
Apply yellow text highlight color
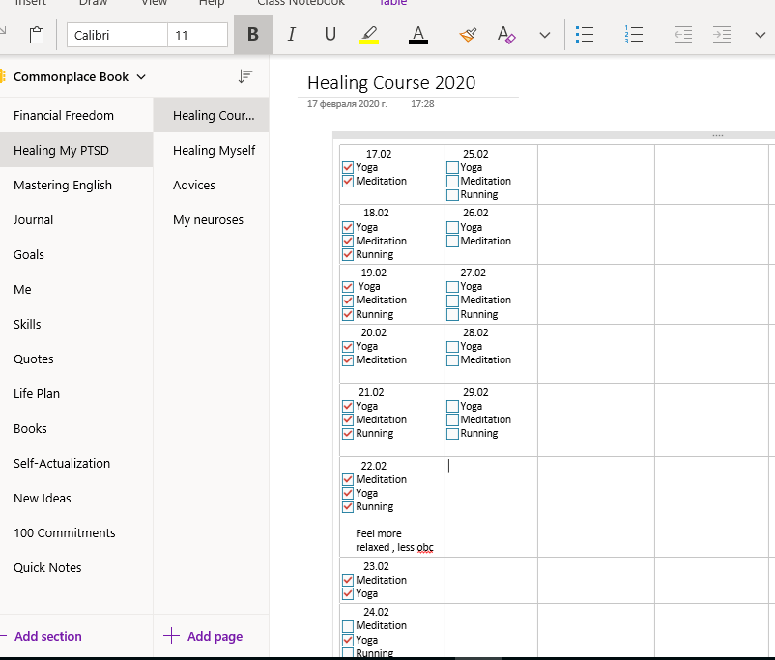[369, 35]
